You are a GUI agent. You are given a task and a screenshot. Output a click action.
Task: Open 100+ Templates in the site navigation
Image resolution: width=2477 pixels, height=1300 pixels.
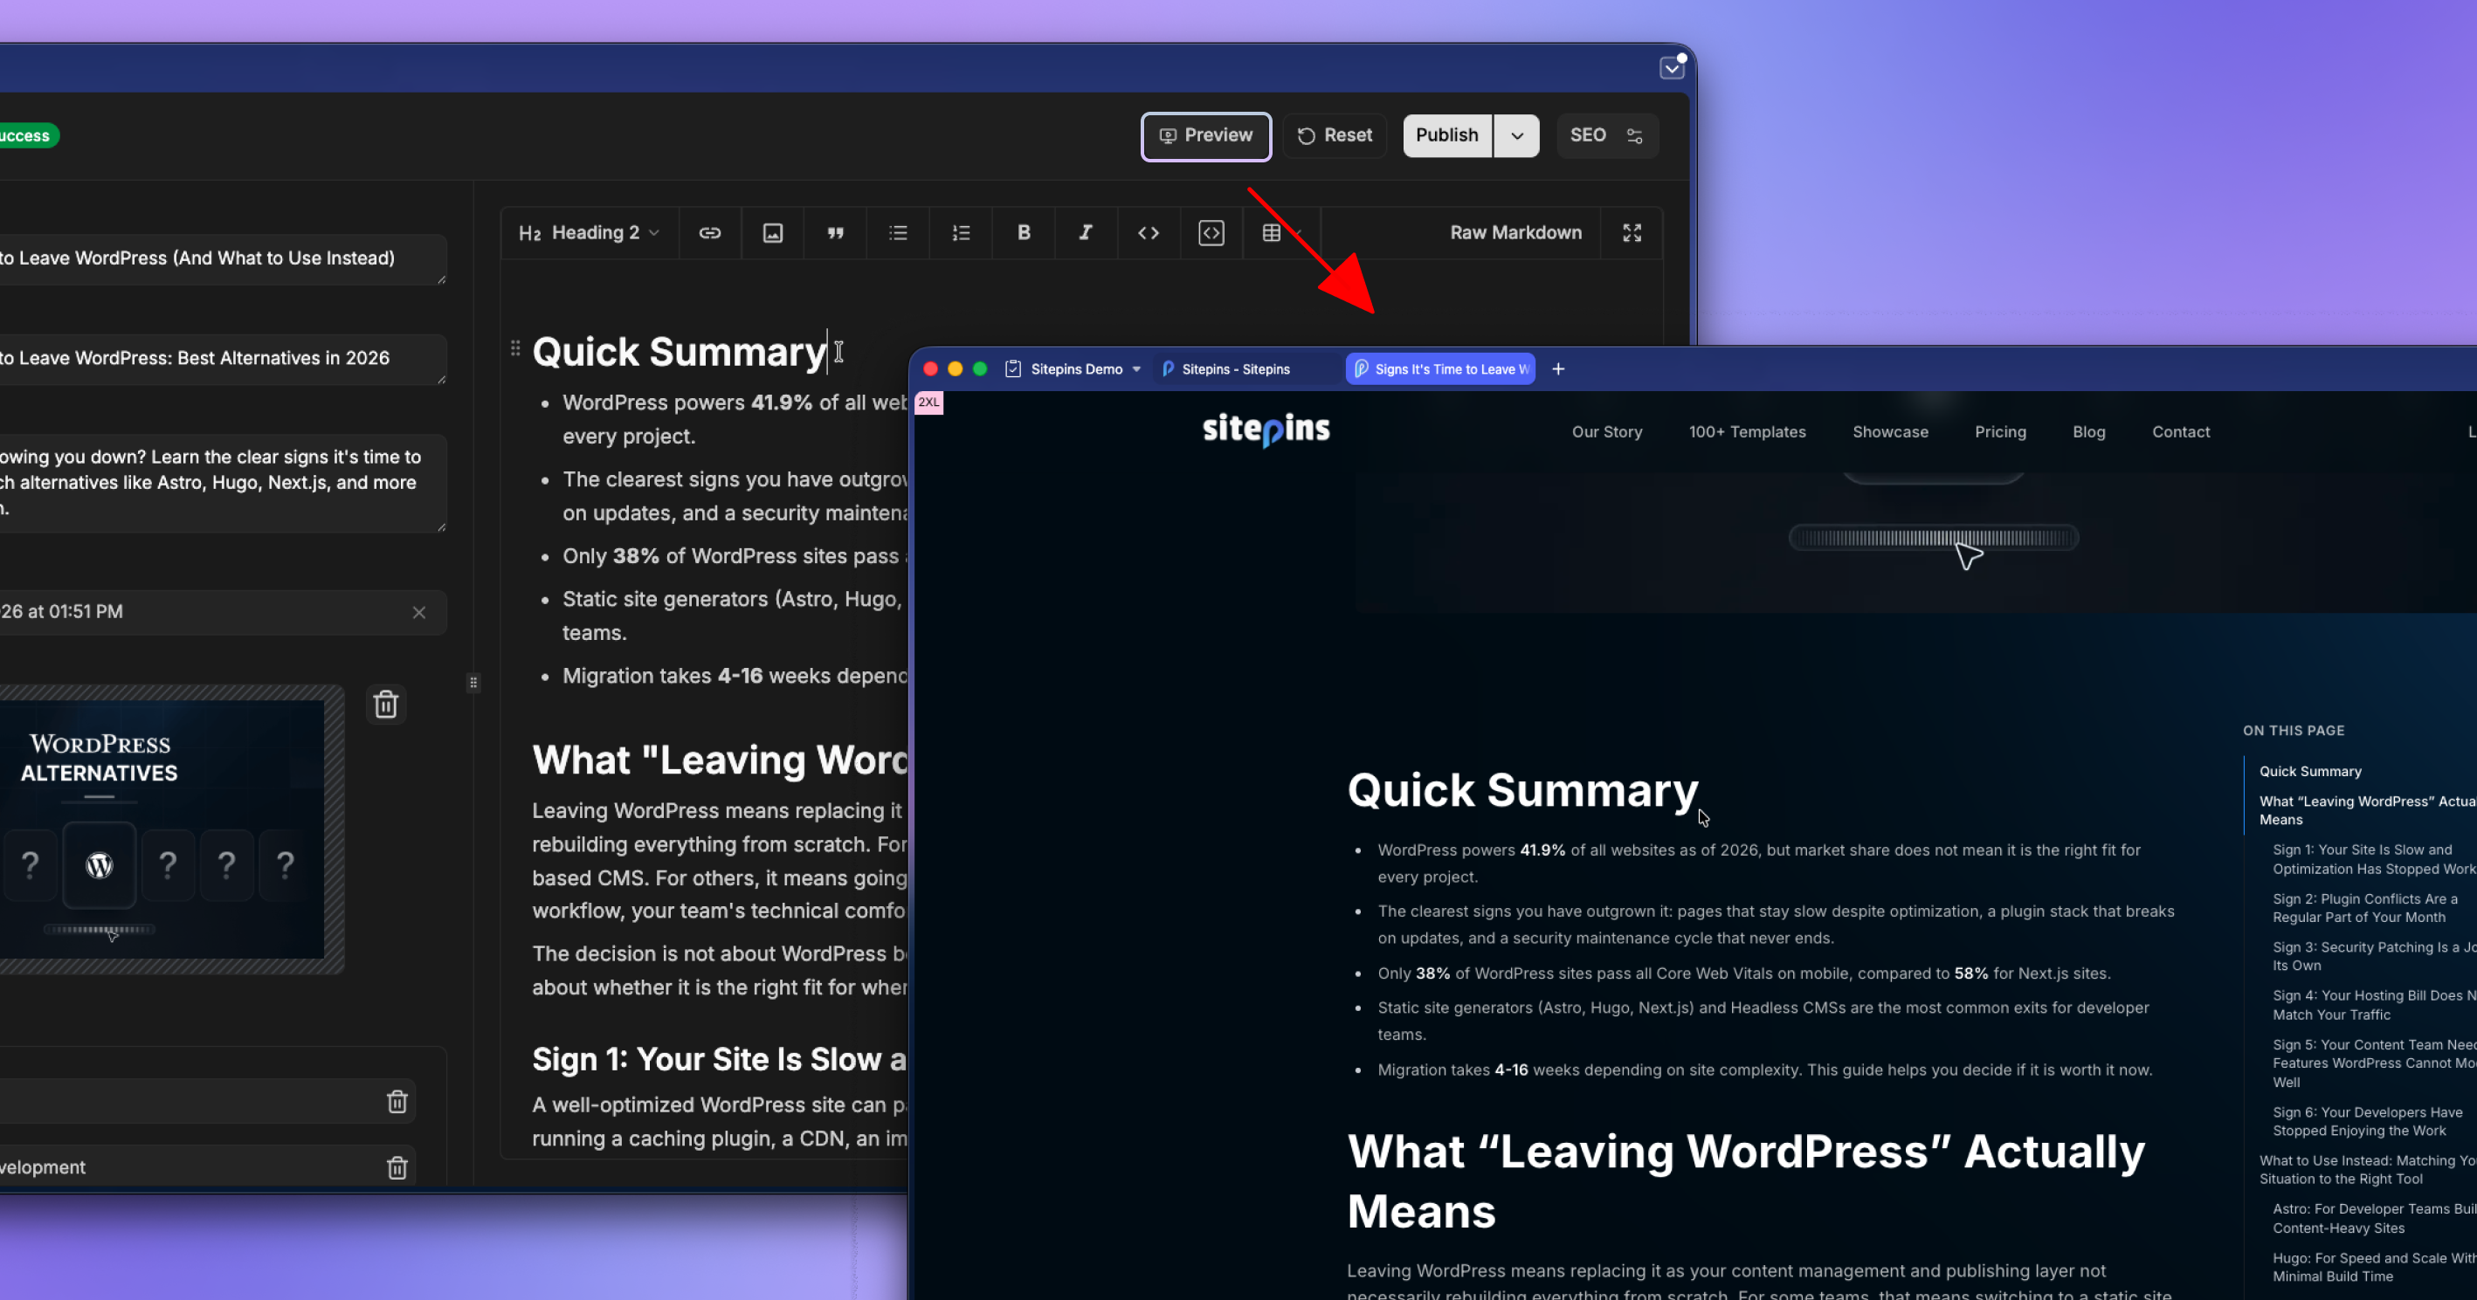point(1747,431)
